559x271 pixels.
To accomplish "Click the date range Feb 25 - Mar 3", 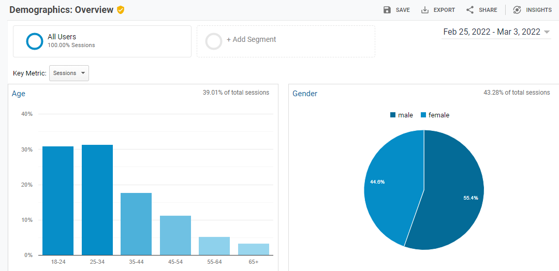I will tap(491, 32).
